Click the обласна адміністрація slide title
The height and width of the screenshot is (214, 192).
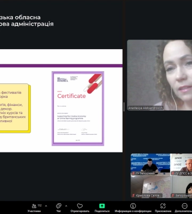(27, 20)
